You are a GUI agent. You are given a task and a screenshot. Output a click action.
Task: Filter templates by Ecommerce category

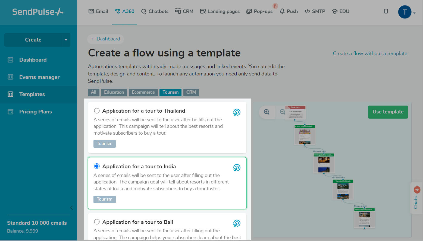143,92
